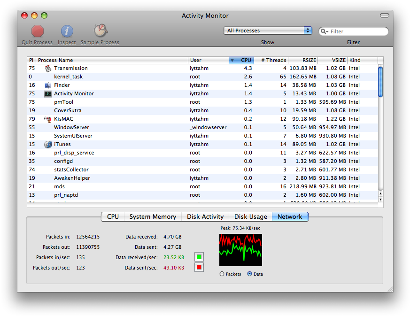Screen dimensions: 410x316
Task: Click the Finder icon in the process list
Action: (x=47, y=85)
